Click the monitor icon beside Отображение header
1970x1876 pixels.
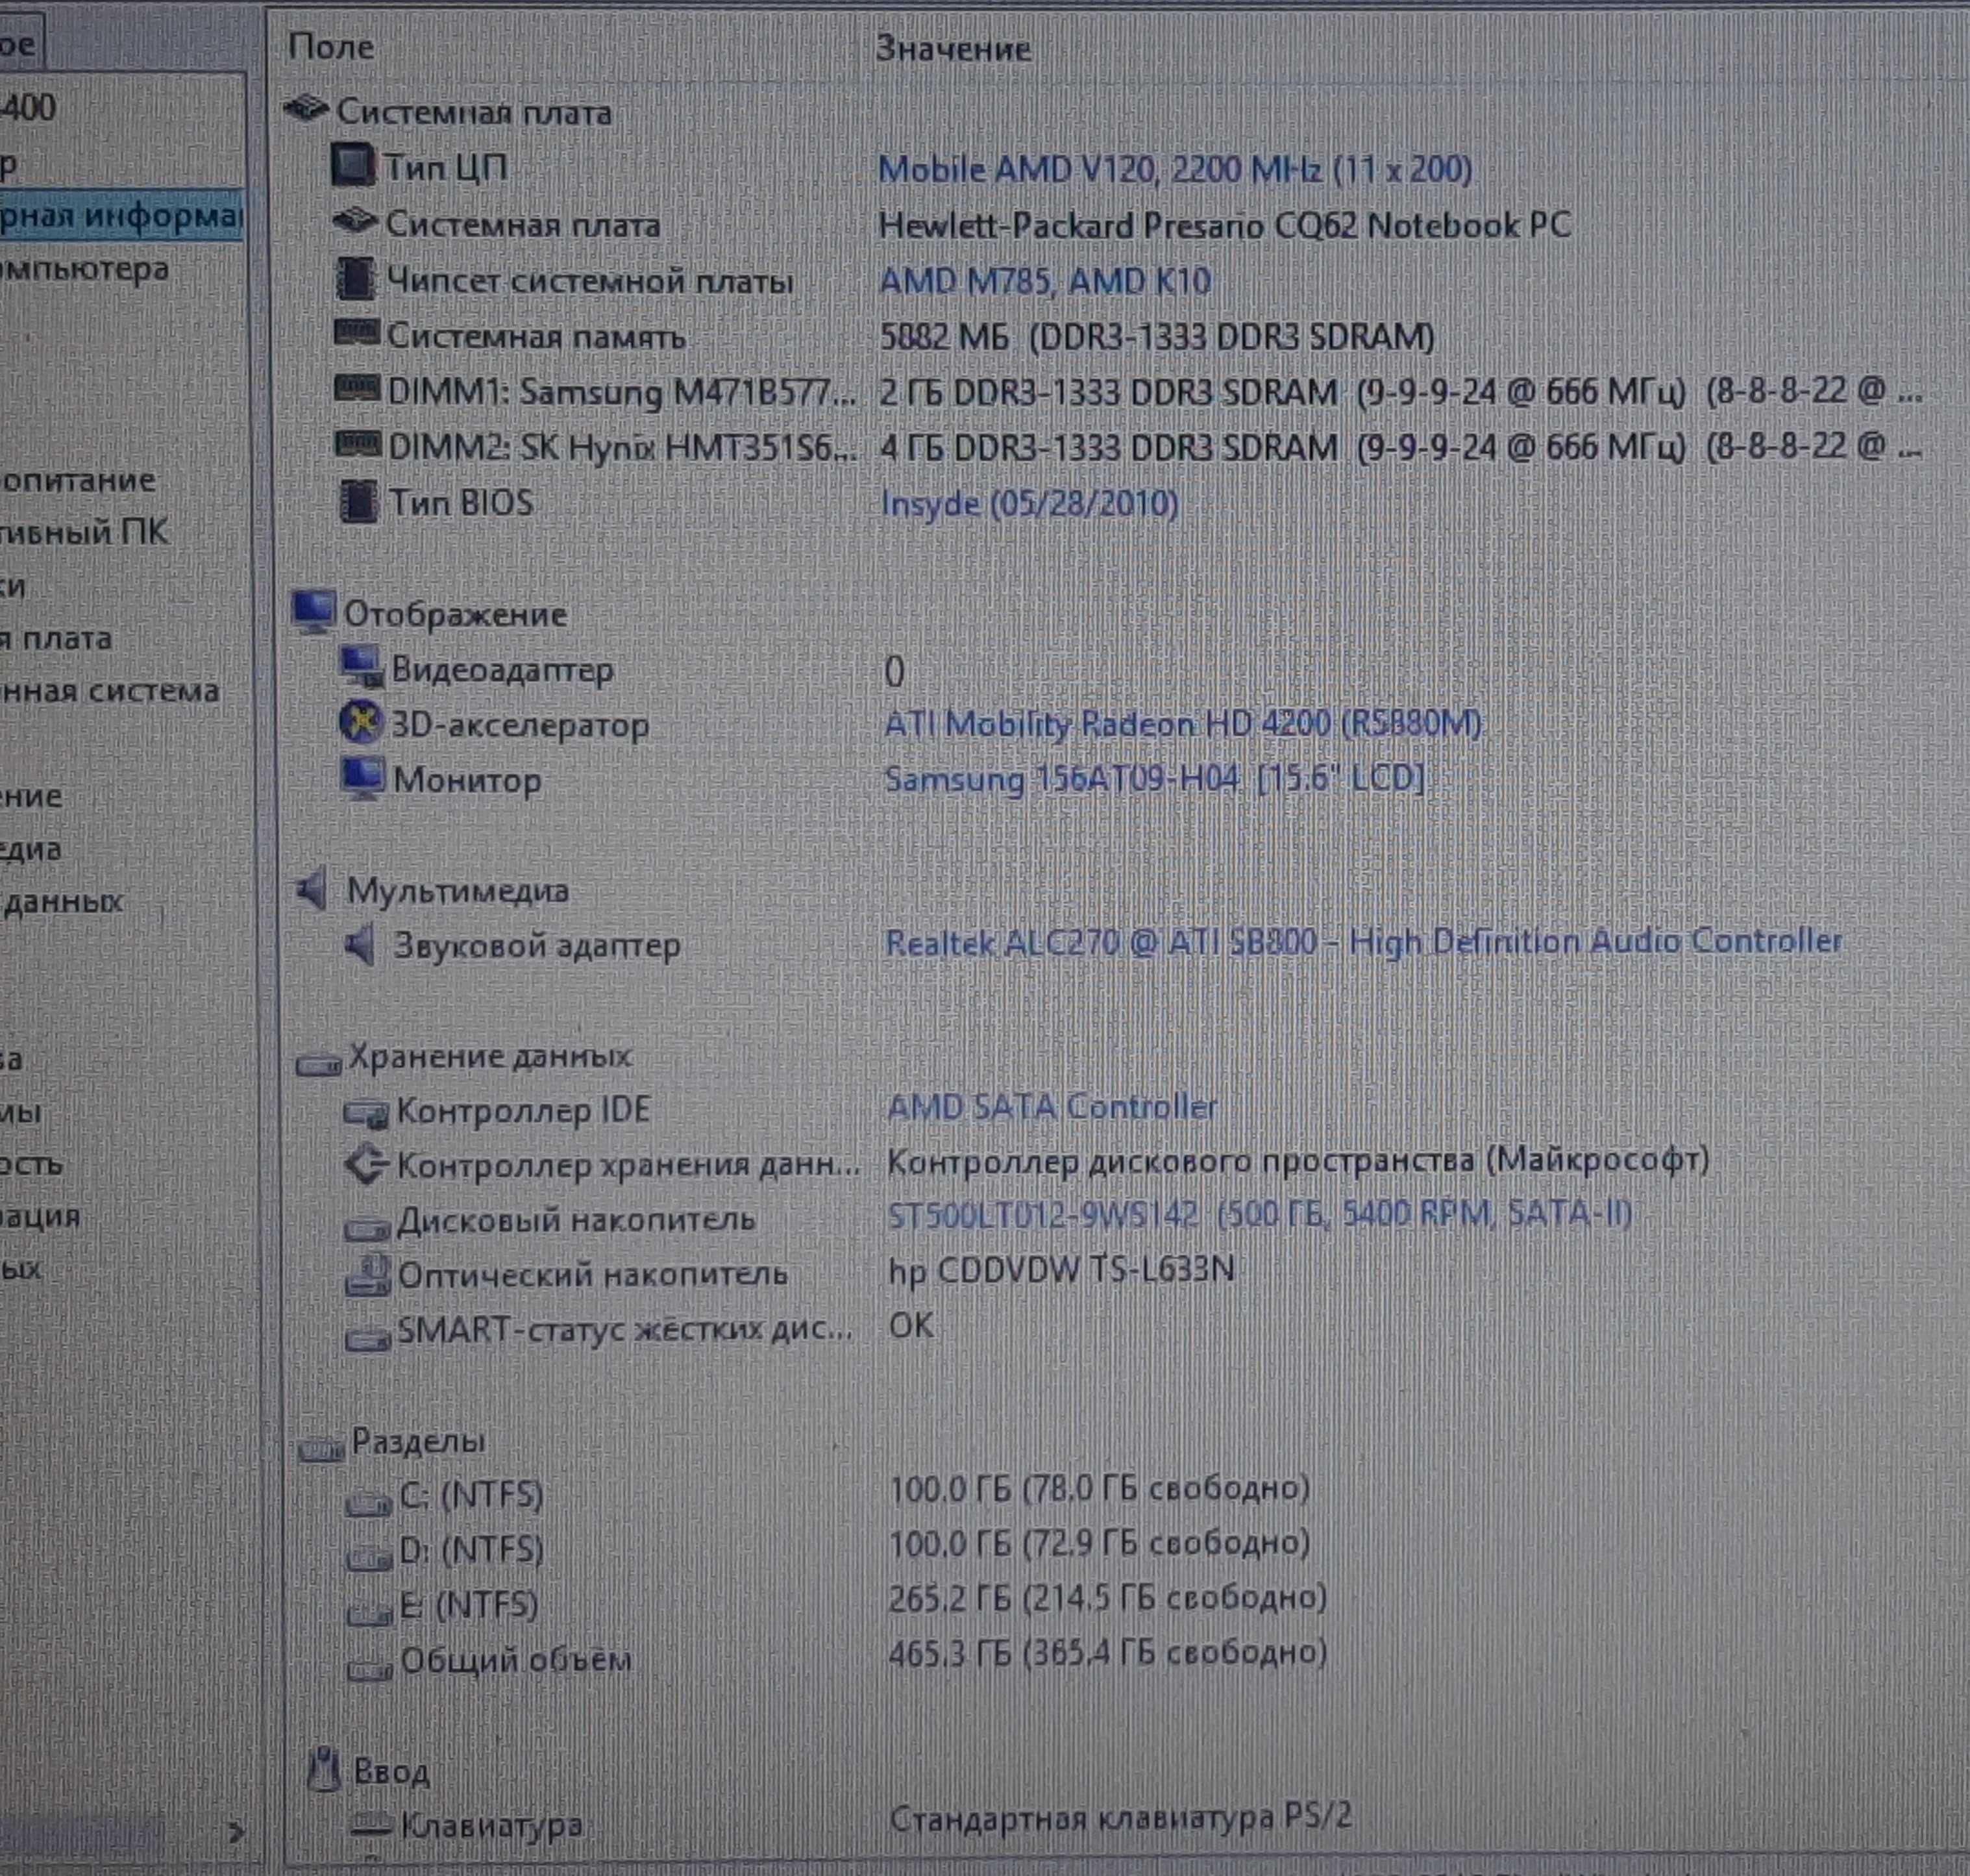click(313, 612)
